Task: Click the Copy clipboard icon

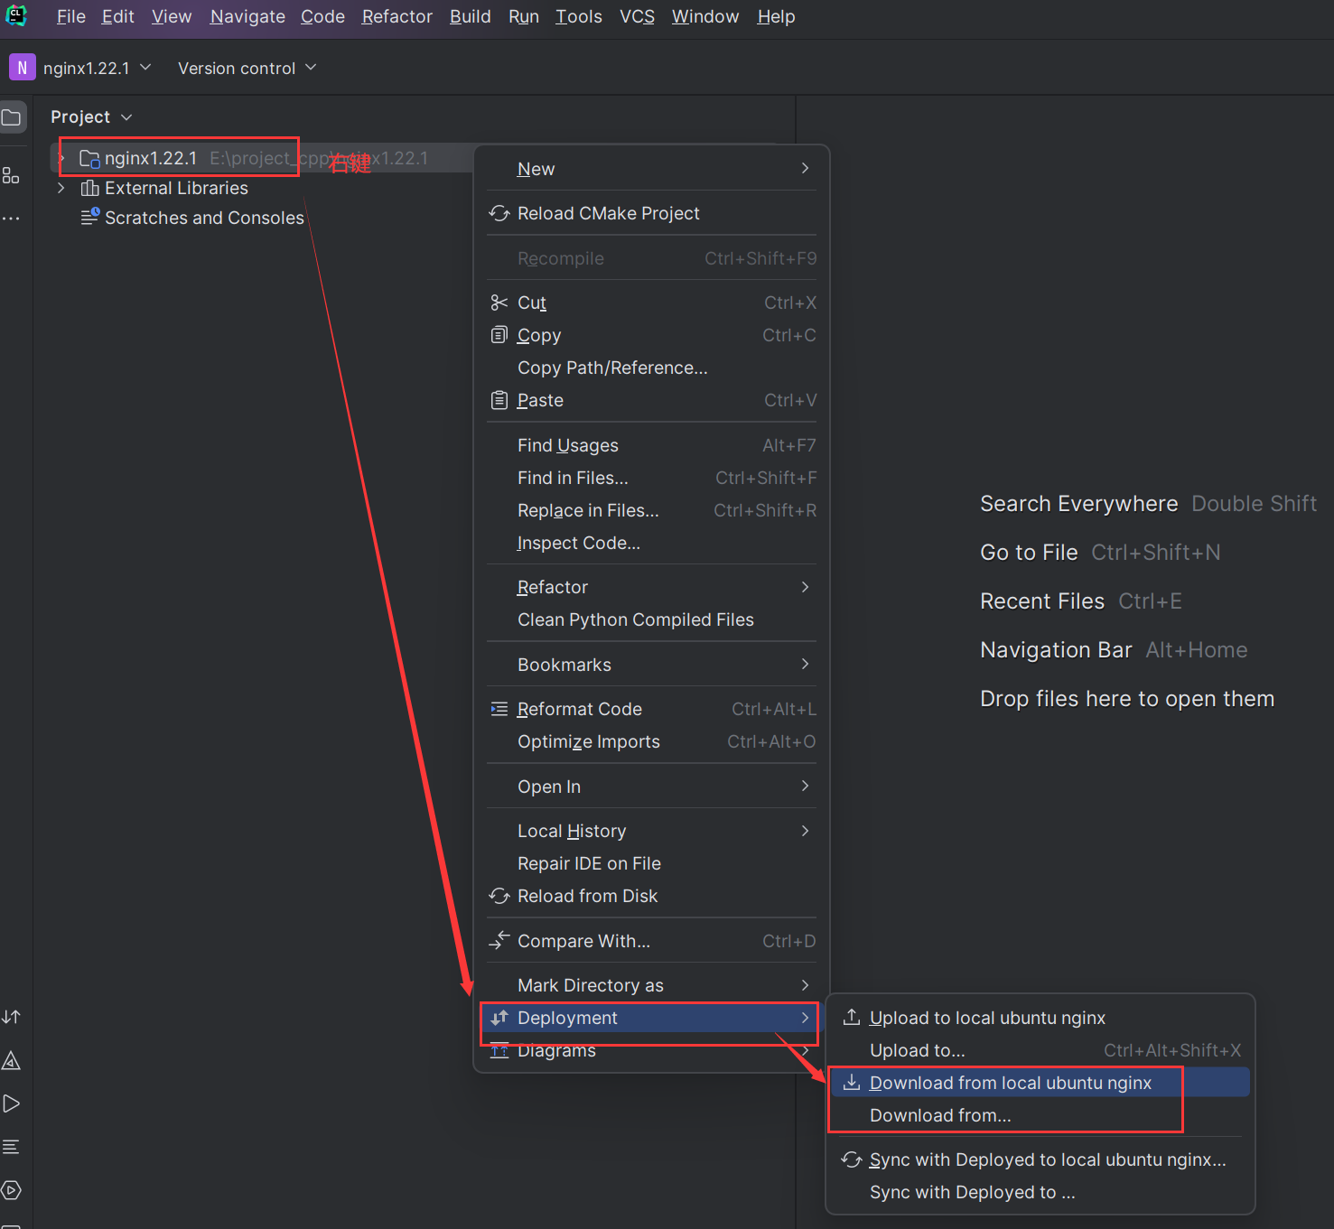Action: (499, 335)
